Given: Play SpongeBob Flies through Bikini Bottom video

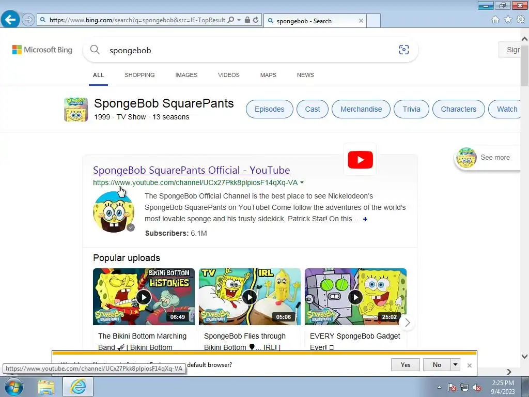Looking at the screenshot, I should (250, 297).
